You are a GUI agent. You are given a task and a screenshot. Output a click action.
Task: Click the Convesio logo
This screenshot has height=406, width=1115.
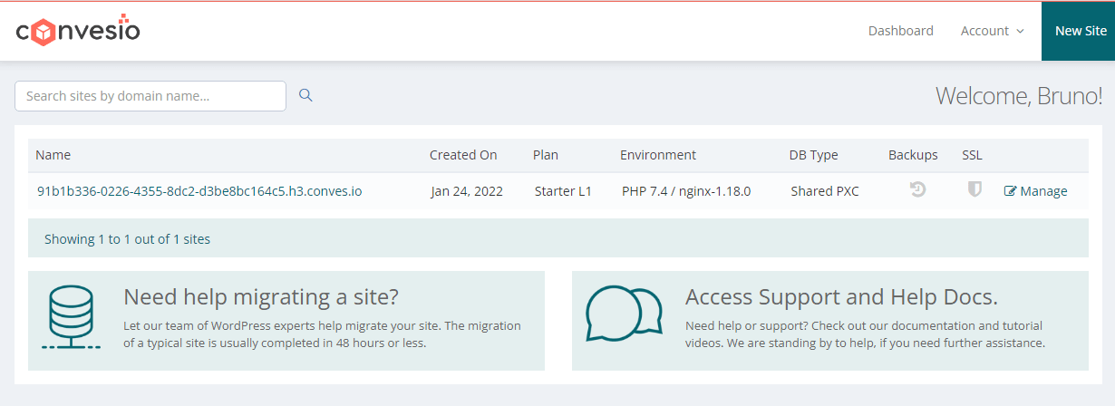[x=78, y=32]
